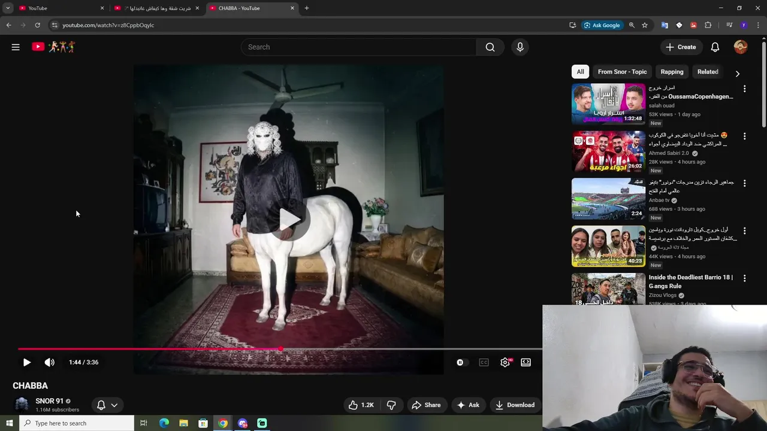Switch to the first YouTube browser tab
The image size is (767, 431).
pos(61,8)
